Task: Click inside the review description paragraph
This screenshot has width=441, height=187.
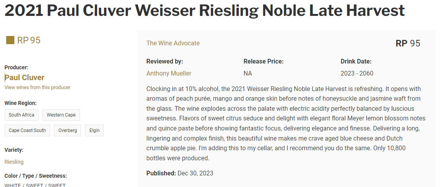Action: click(286, 124)
